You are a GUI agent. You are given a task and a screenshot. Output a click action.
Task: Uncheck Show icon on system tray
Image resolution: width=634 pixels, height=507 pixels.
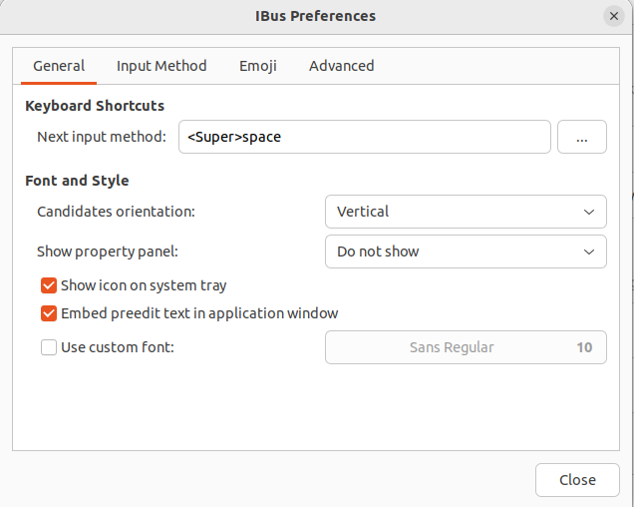[49, 285]
